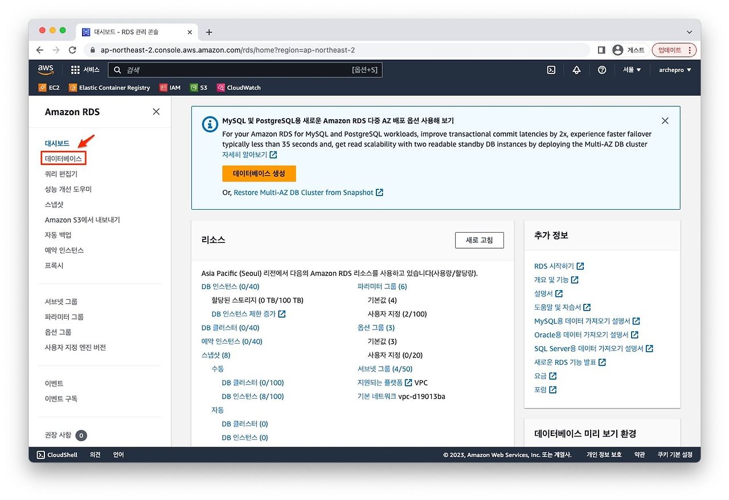Viewport: 729px width, 500px height.
Task: Open 쿠키 기본 설정 footer link
Action: pos(675,454)
